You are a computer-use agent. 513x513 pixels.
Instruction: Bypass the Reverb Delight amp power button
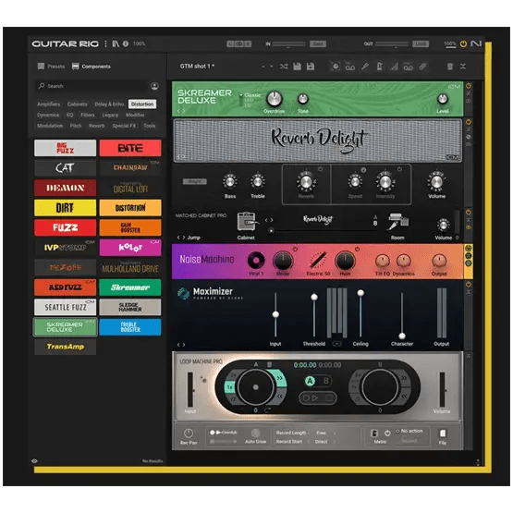click(x=469, y=122)
